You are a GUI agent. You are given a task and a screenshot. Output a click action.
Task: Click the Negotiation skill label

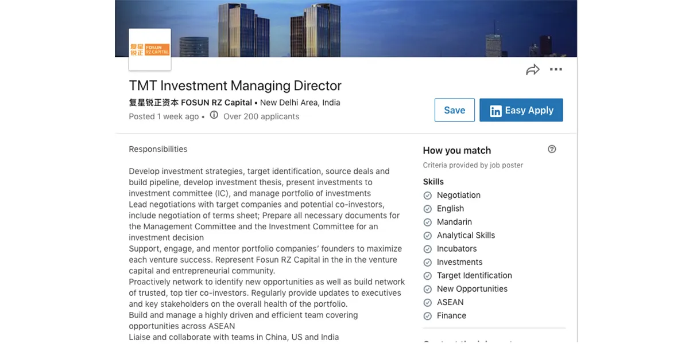(459, 195)
